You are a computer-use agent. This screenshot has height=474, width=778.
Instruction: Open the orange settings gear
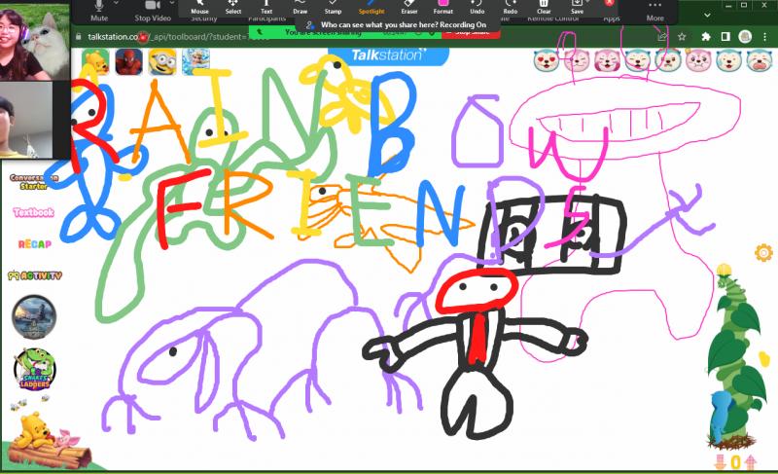coord(763,253)
